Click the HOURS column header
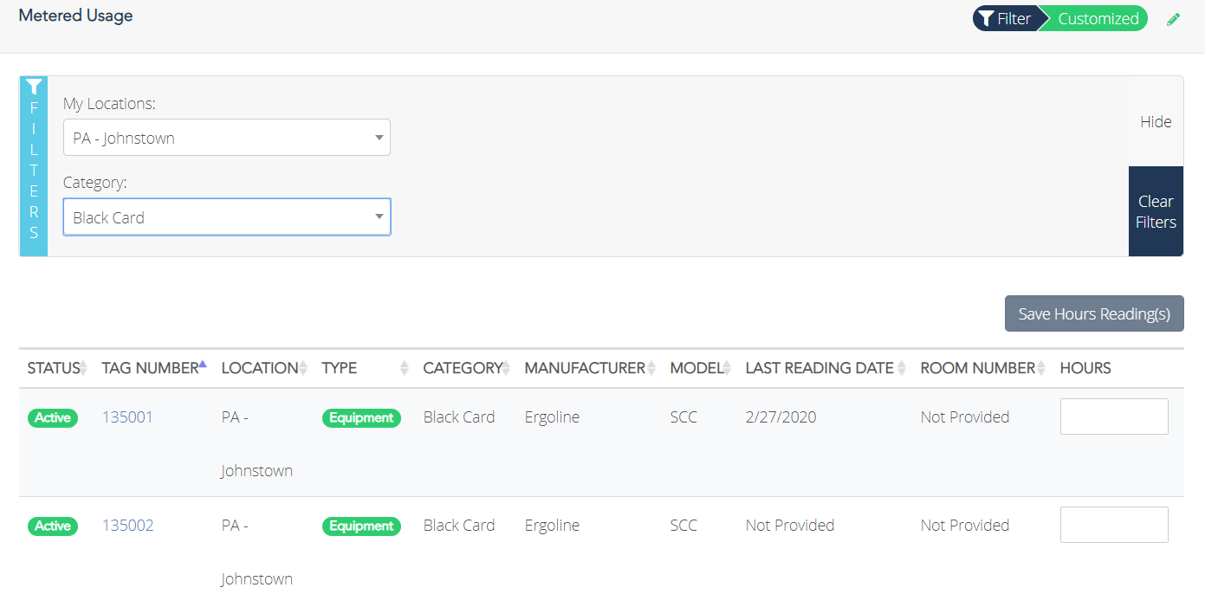The height and width of the screenshot is (594, 1205). coord(1085,368)
